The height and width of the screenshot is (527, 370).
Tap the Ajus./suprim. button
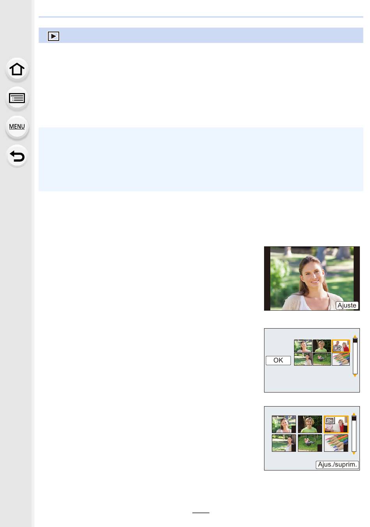337,464
